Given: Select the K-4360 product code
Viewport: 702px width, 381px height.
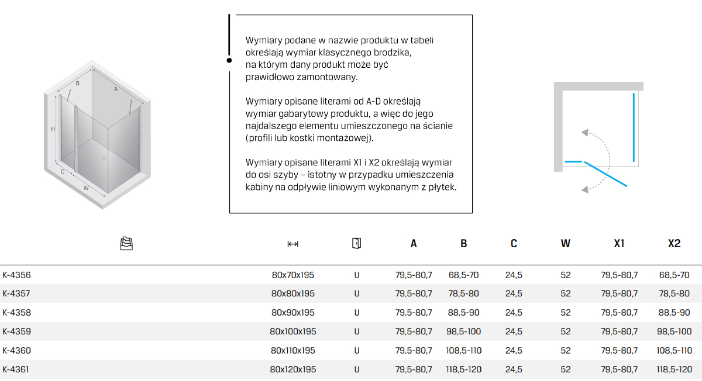Looking at the screenshot, I should [x=16, y=351].
